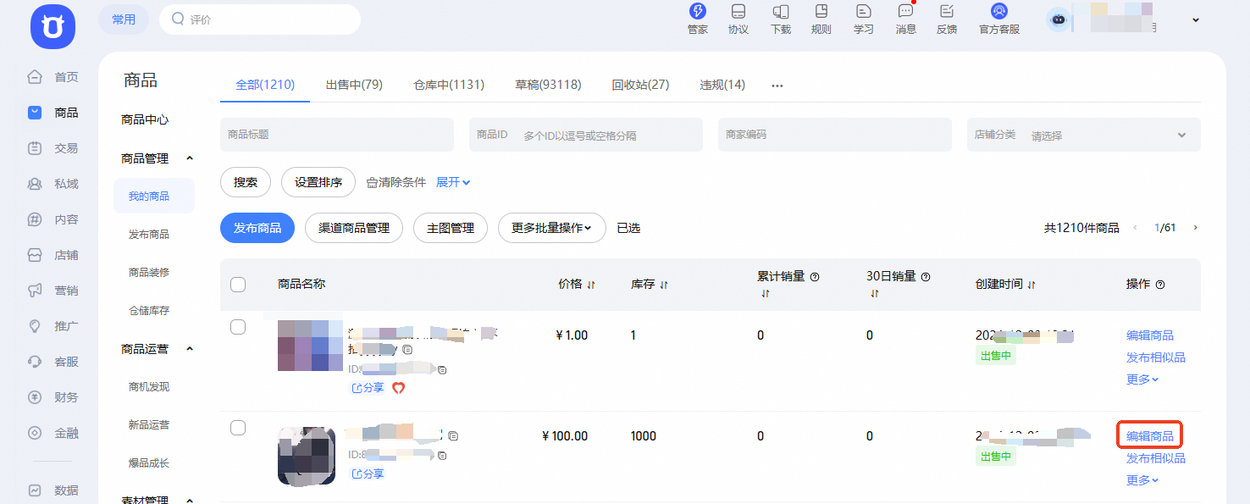Sort the table by 价格
This screenshot has height=504, width=1250.
coord(591,285)
